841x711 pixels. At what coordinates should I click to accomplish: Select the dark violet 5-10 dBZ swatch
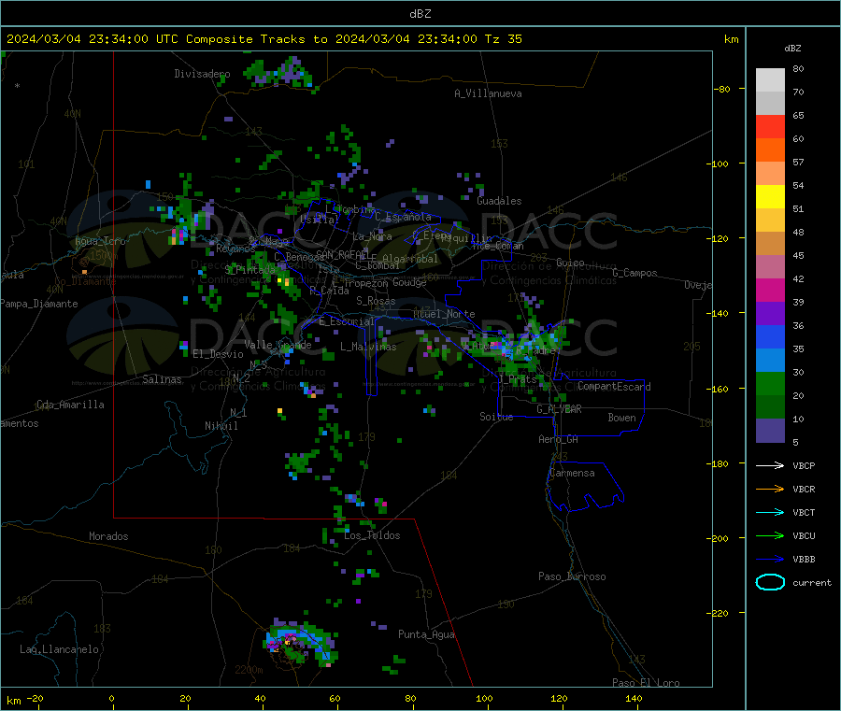(770, 431)
